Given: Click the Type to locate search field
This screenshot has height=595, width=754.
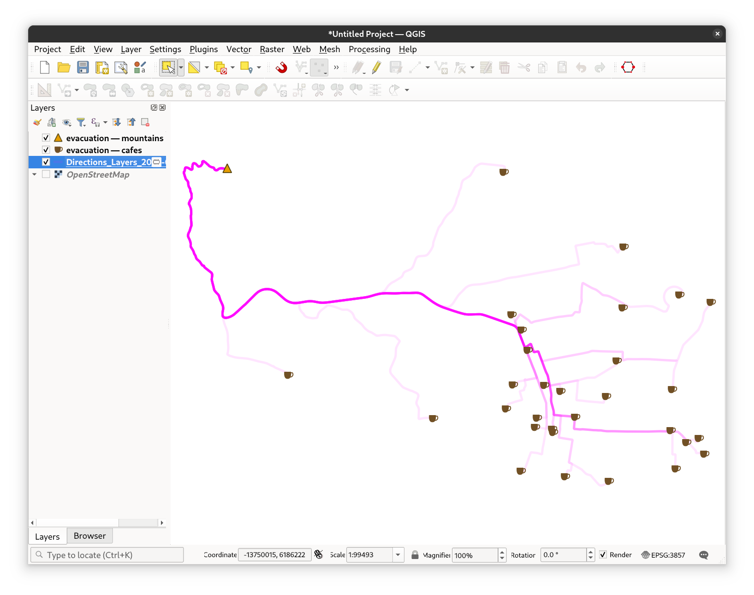Looking at the screenshot, I should tap(107, 555).
